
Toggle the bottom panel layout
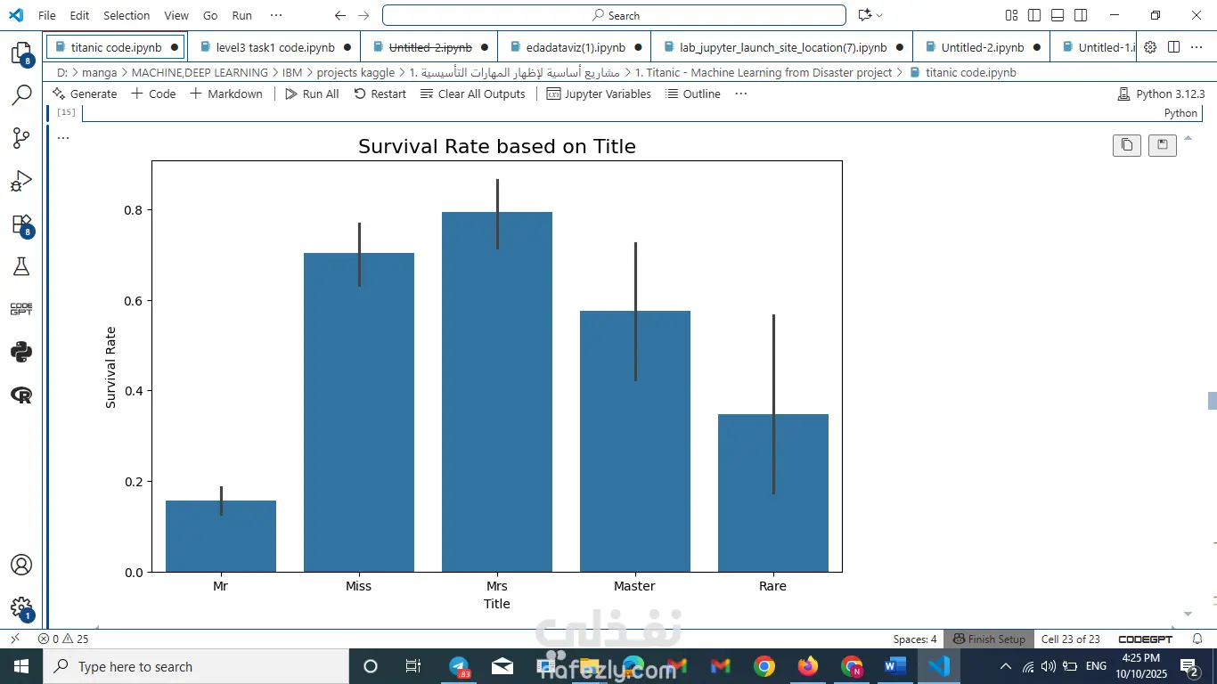click(1058, 15)
